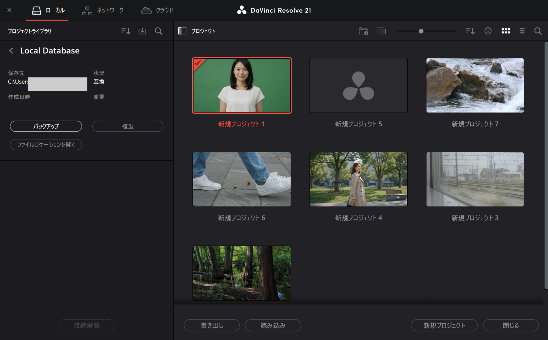Switch to the ネットワーク tab

tap(103, 11)
